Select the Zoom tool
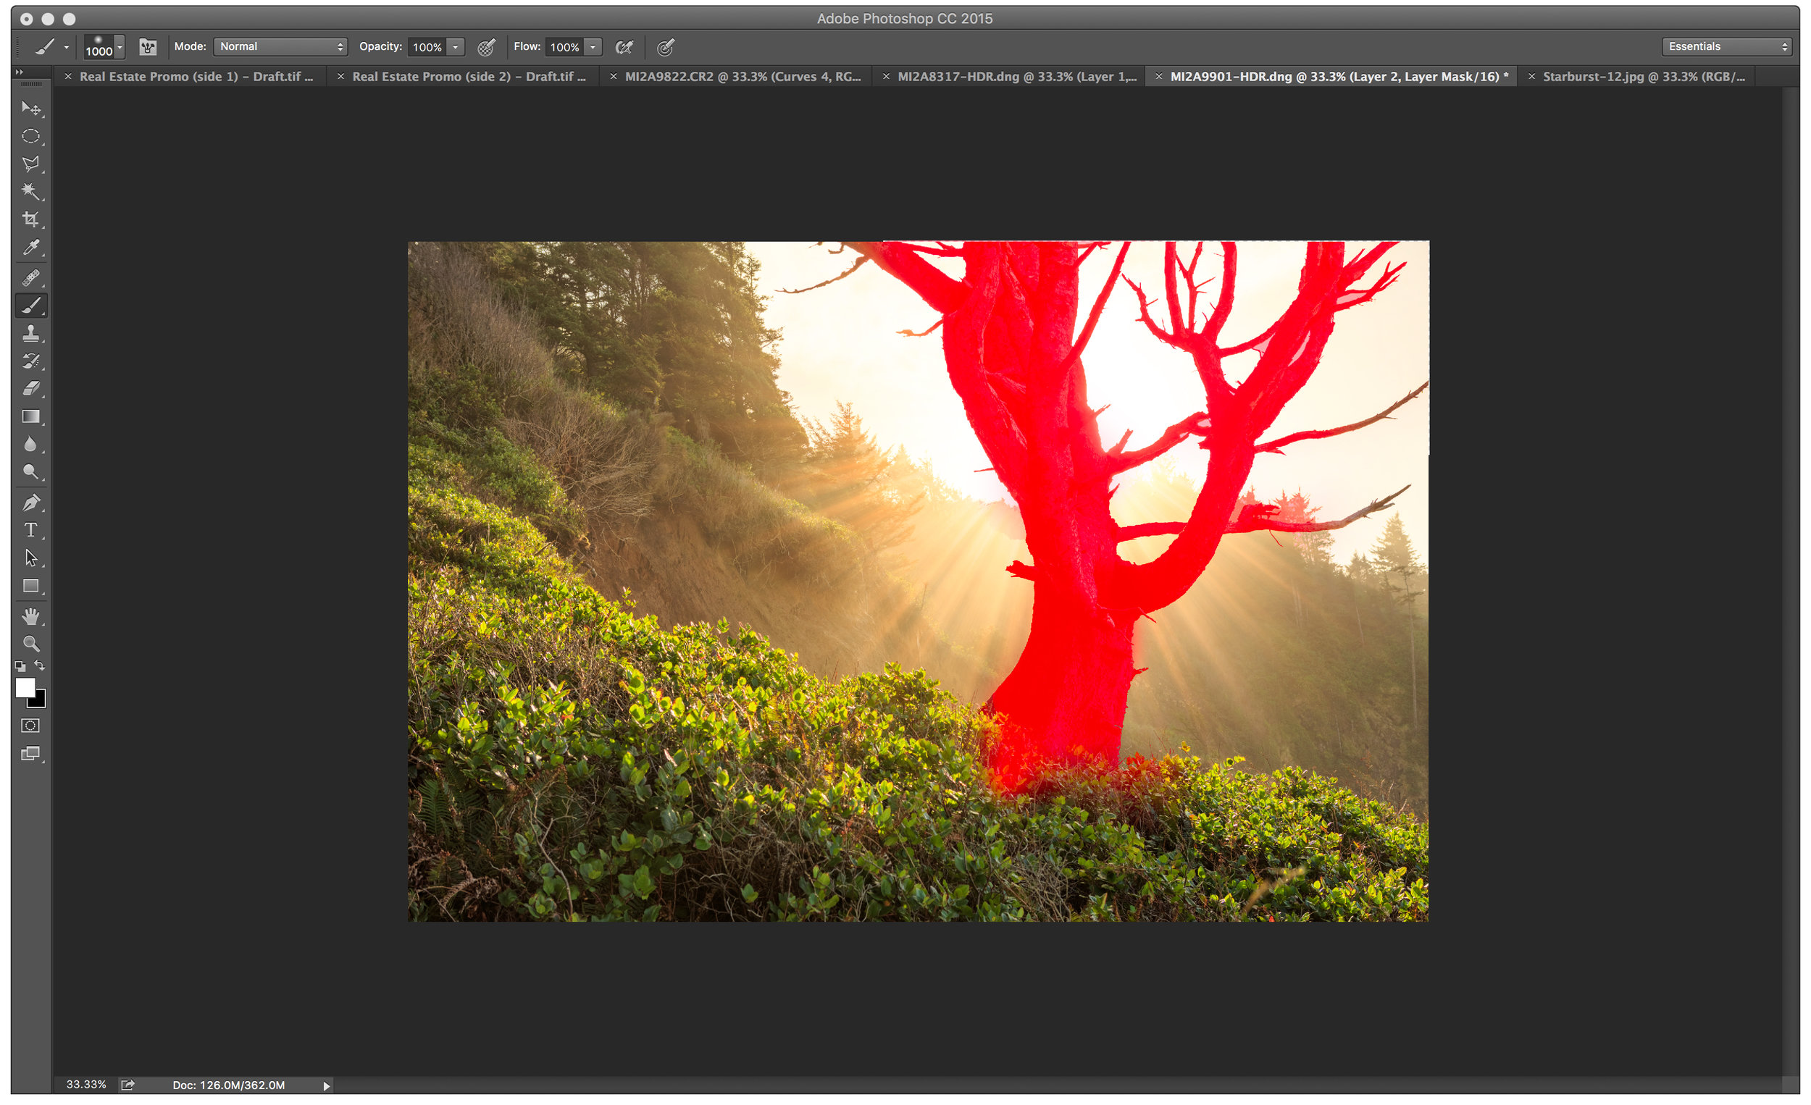Image resolution: width=1811 pixels, height=1105 pixels. pos(31,644)
